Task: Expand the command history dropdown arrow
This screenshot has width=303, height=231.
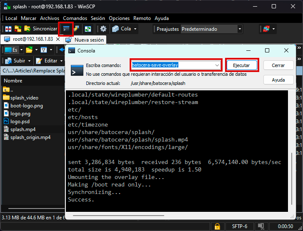Action: coord(217,65)
